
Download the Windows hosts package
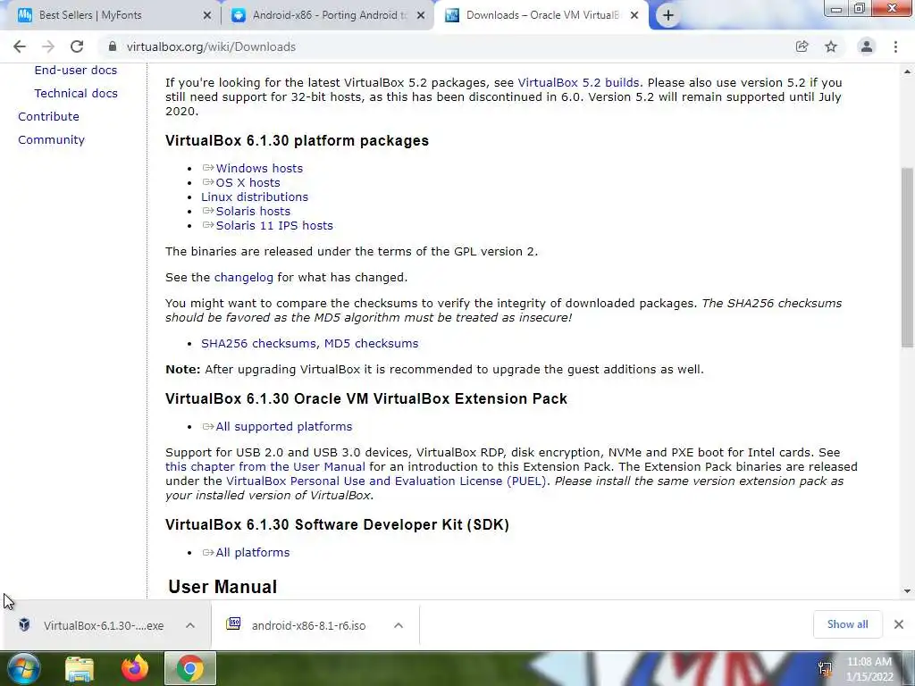[259, 169]
